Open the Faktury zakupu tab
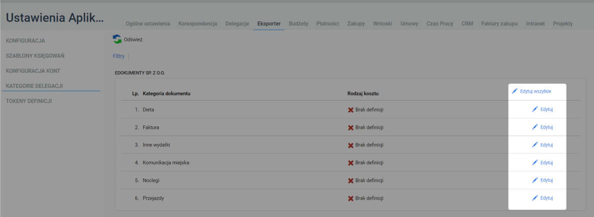Viewport: 594px width, 217px height. click(x=499, y=24)
